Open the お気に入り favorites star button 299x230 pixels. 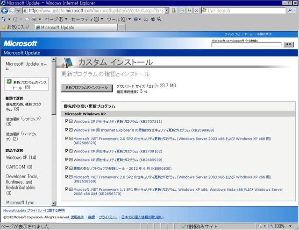(x=15, y=27)
